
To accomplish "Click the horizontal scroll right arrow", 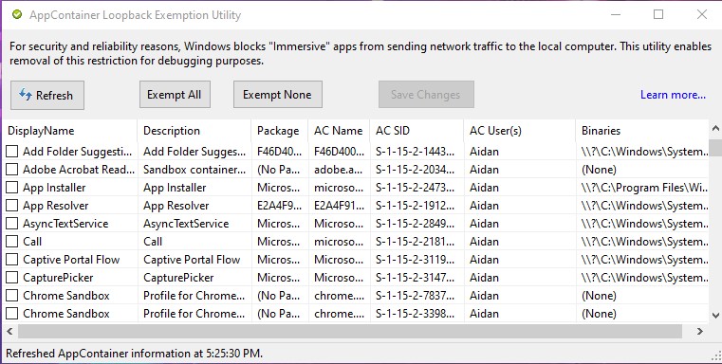I will (x=700, y=331).
